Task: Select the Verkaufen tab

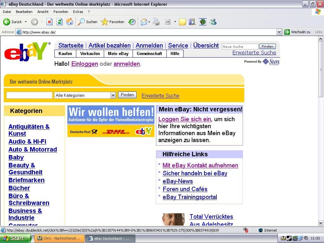Action: click(x=90, y=53)
